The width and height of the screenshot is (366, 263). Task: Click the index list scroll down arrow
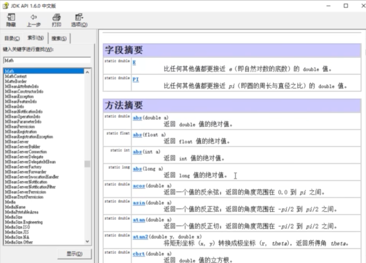tap(87, 241)
